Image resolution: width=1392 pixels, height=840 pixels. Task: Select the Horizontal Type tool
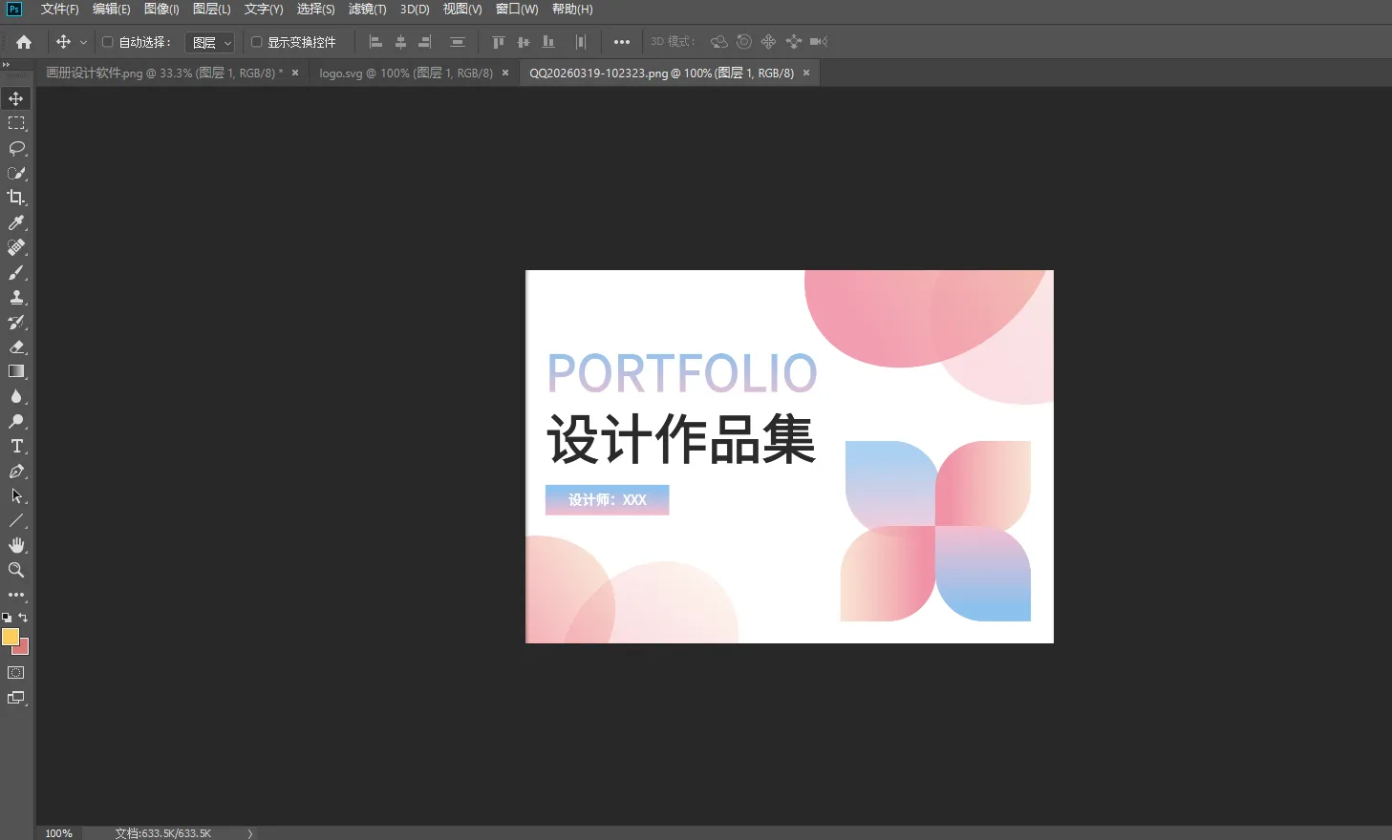[15, 446]
